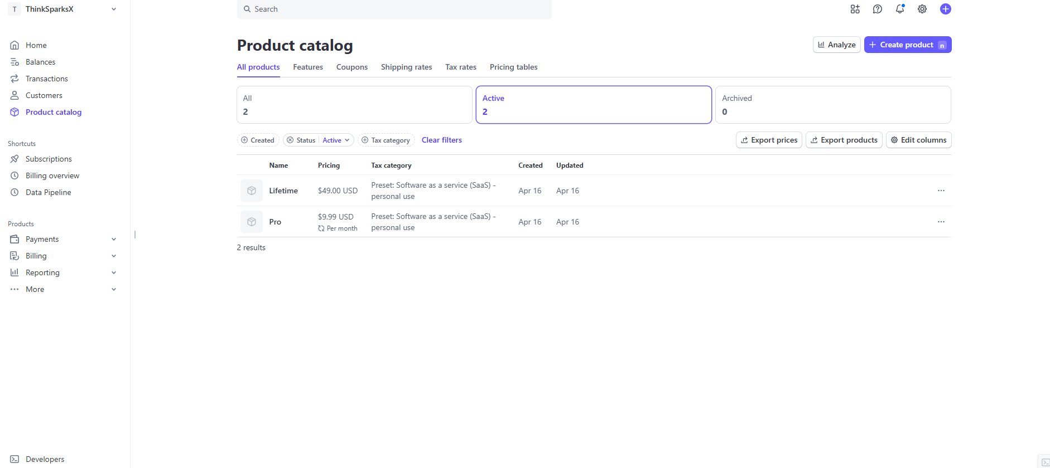Click the Data Pipeline clock icon
Screen dimensions: 1050x468
click(15, 192)
